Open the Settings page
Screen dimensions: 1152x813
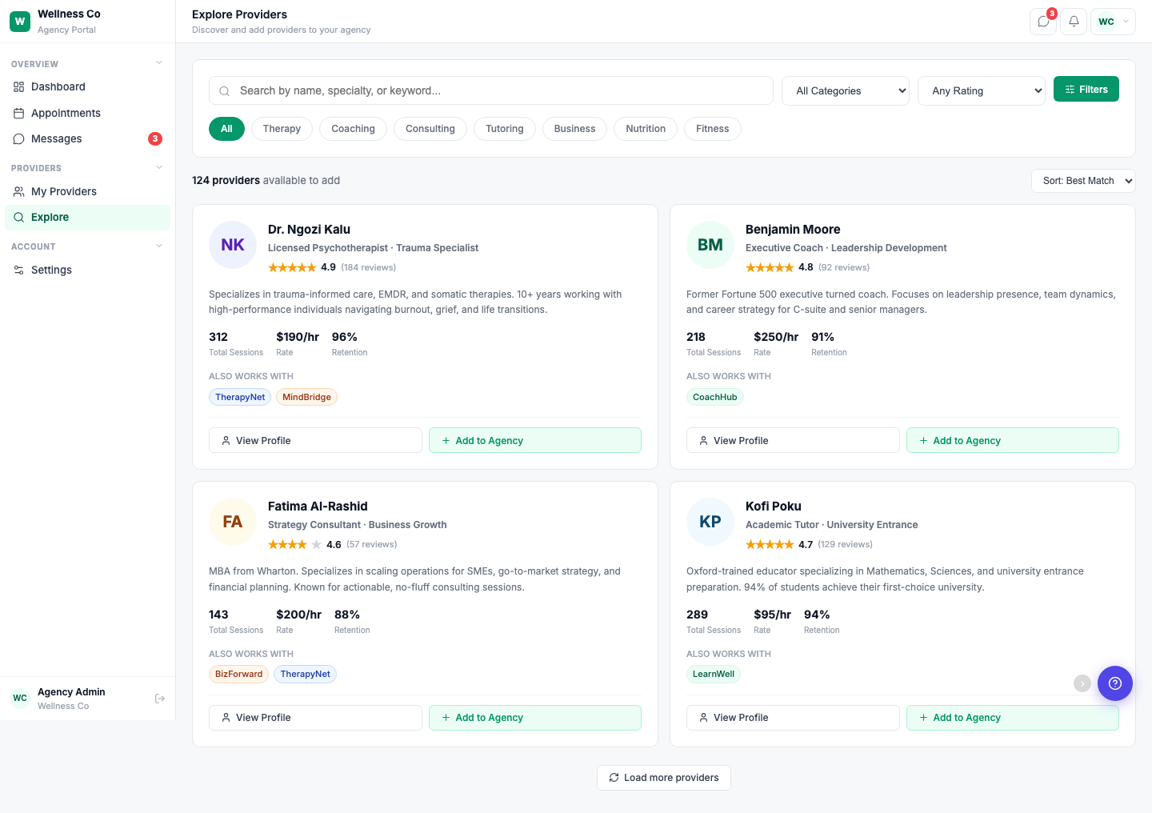pyautogui.click(x=50, y=270)
